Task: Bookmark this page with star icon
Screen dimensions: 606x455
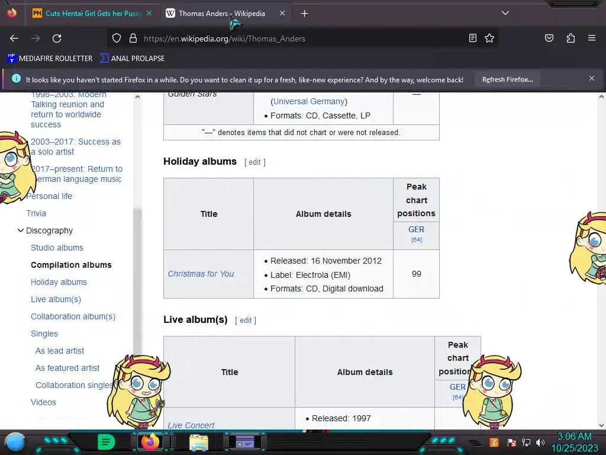Action: 489,38
